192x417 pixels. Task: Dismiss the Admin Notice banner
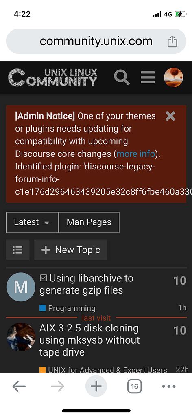pyautogui.click(x=170, y=116)
